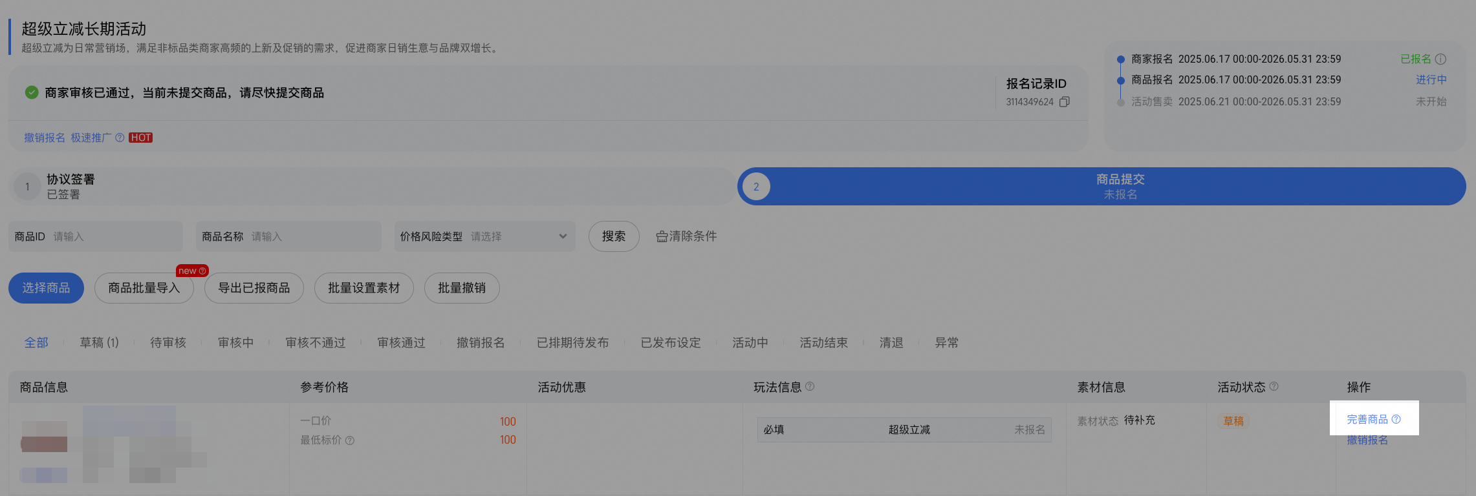Click the 批量撤销 button
Viewport: 1476px width, 496px height.
pos(462,288)
